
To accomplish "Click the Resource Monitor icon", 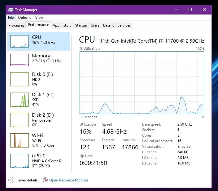I will (45, 180).
